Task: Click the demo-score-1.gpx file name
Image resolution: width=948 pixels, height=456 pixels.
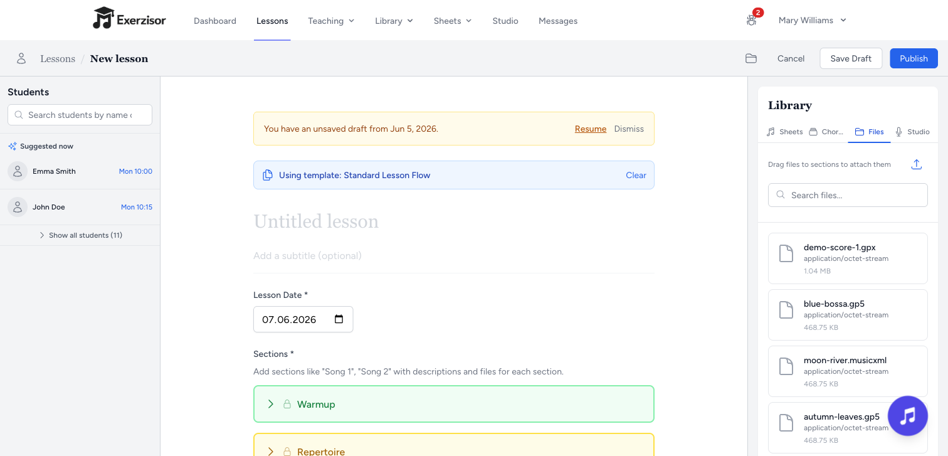Action: (840, 247)
